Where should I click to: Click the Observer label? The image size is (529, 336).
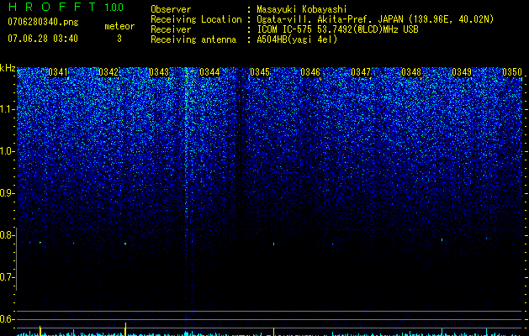[171, 9]
